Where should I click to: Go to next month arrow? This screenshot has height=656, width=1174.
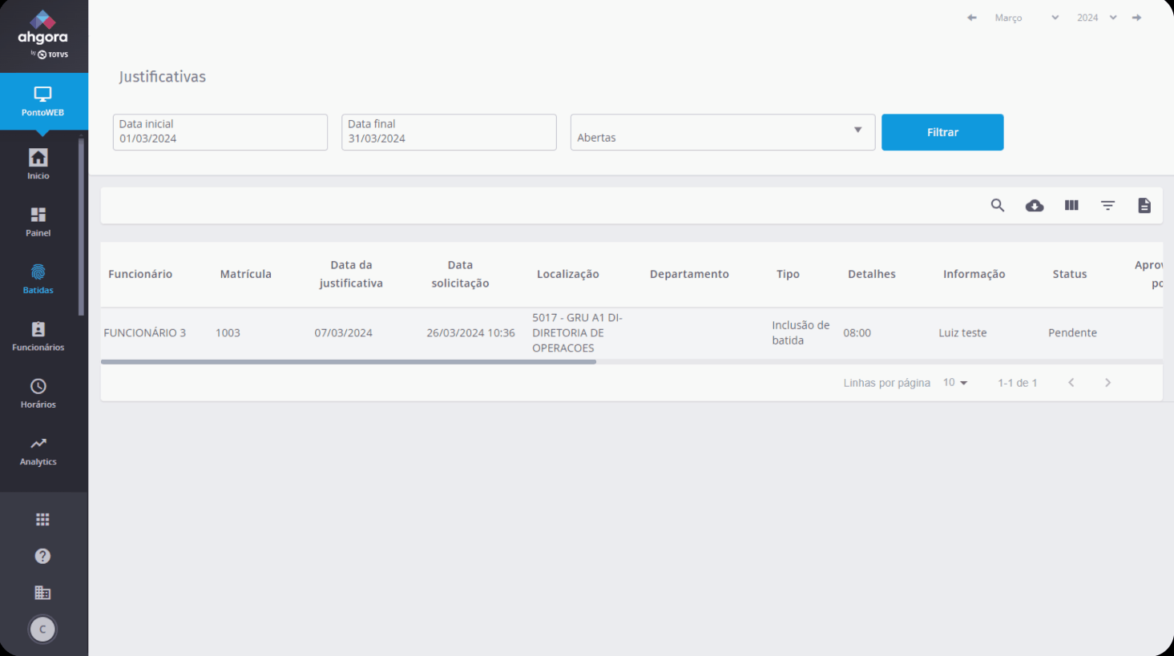[x=1137, y=18]
